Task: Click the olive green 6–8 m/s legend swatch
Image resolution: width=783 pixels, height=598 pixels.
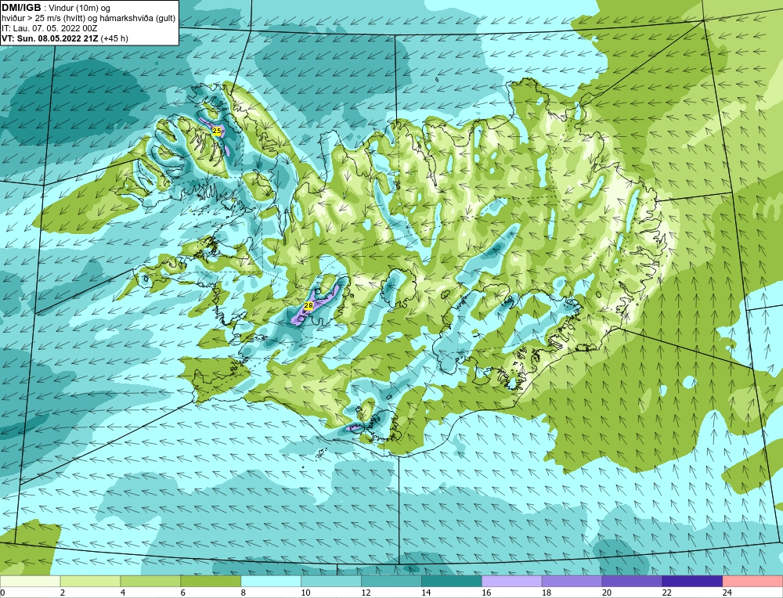Action: pos(211,582)
